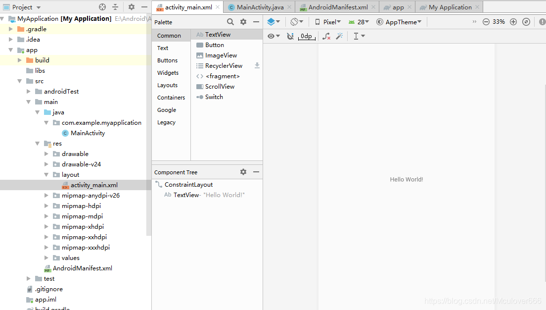Toggle the autoconnect magnet icon

pos(290,36)
